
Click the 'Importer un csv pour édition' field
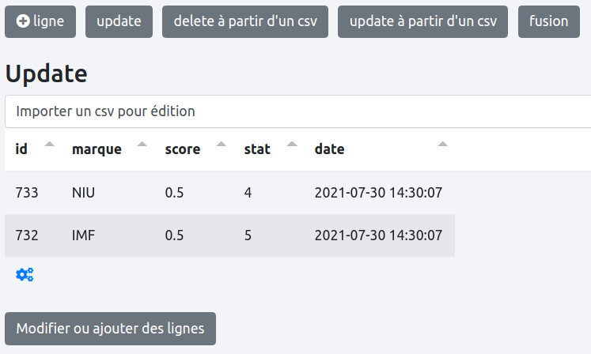click(297, 111)
